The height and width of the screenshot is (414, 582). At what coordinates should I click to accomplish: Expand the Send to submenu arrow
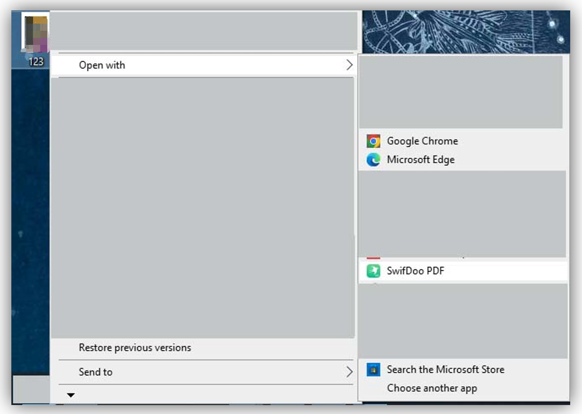tap(349, 372)
